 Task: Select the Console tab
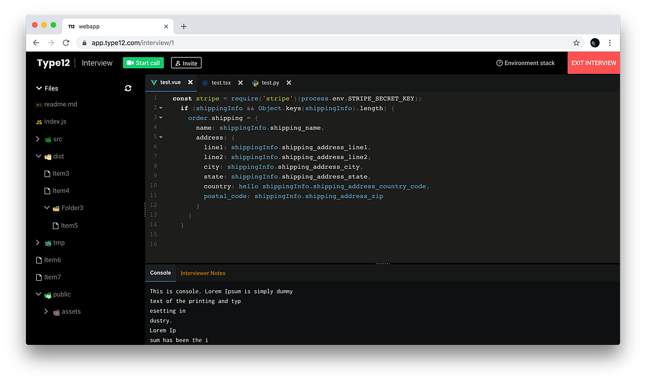(160, 273)
